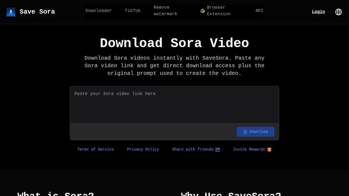Click the share arrow icon
This screenshot has width=349, height=196.
[x=218, y=149]
